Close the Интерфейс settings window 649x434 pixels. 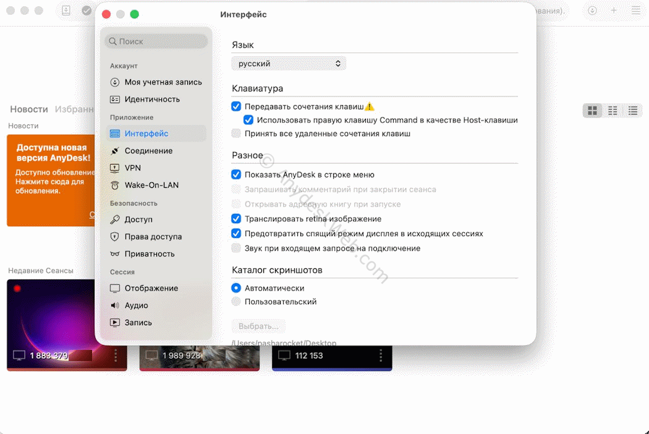[x=106, y=14]
